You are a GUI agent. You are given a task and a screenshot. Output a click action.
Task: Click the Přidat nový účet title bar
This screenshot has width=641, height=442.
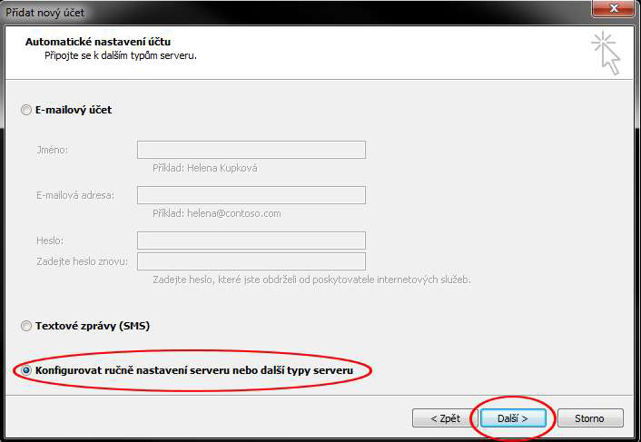(272, 11)
